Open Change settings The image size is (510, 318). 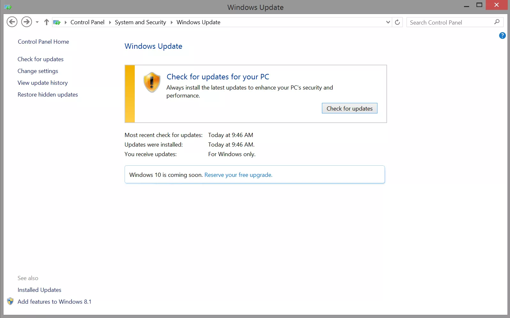(x=38, y=71)
